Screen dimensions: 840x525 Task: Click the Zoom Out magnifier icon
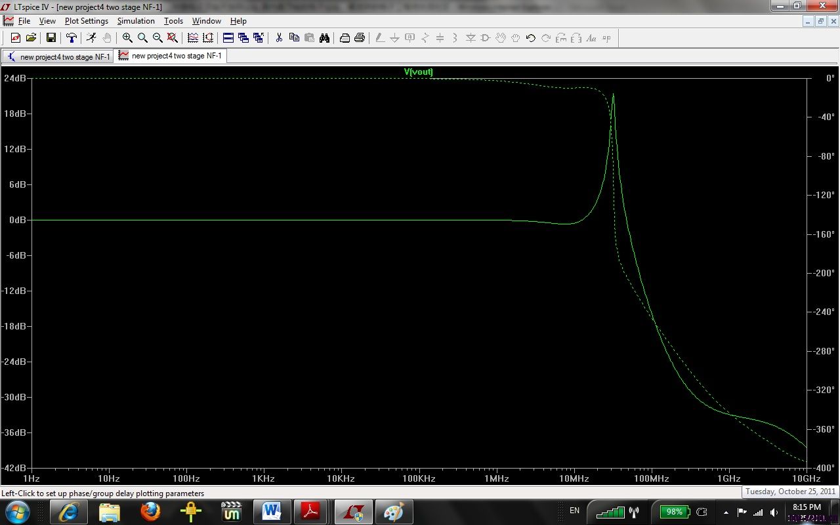[x=157, y=38]
